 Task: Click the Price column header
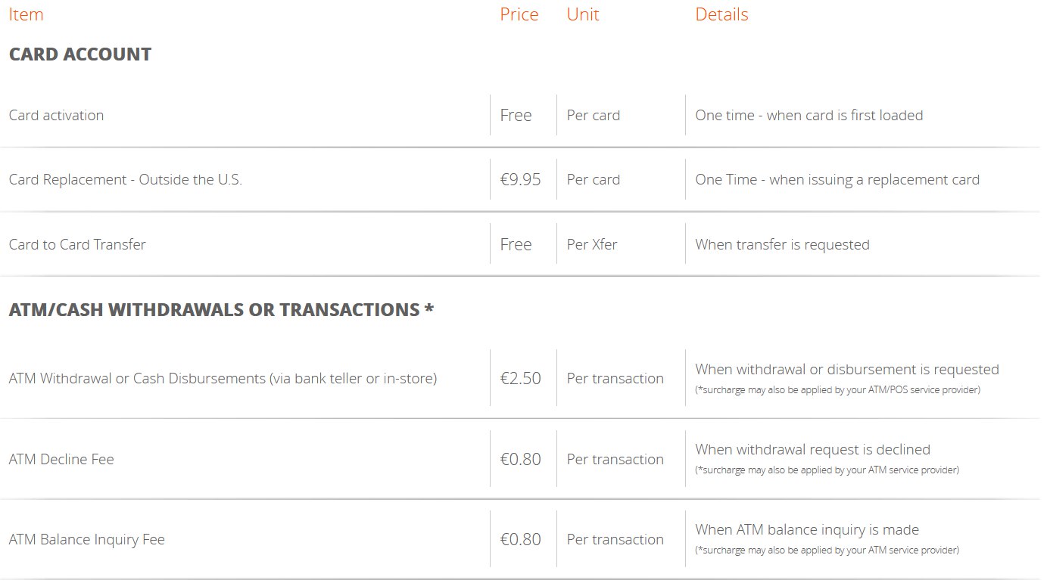tap(519, 14)
